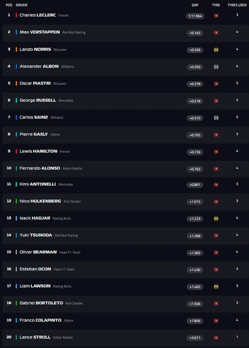Image resolution: width=249 pixels, height=348 pixels.
Task: Click the red Ferrari team color bar beside Leclerc
Action: pos(16,15)
